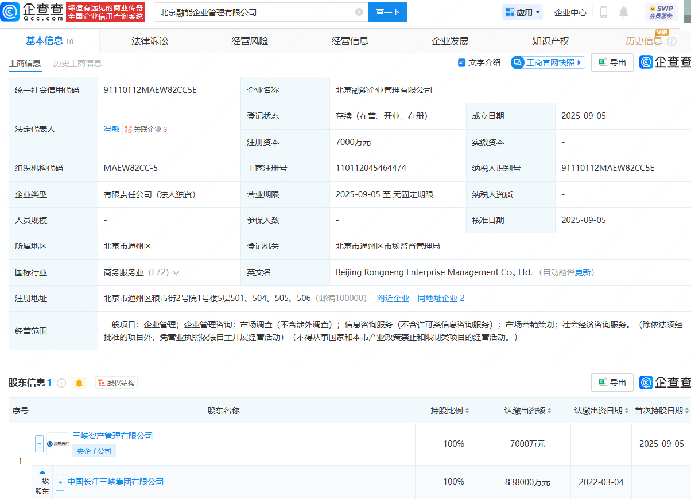The width and height of the screenshot is (691, 500).
Task: Expand 商务服务业 industry dropdown
Action: coord(176,273)
